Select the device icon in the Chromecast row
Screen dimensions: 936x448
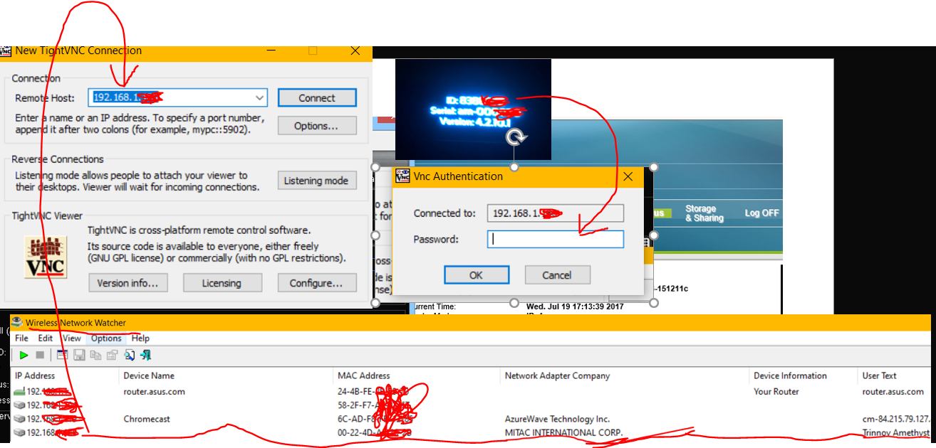[19, 419]
